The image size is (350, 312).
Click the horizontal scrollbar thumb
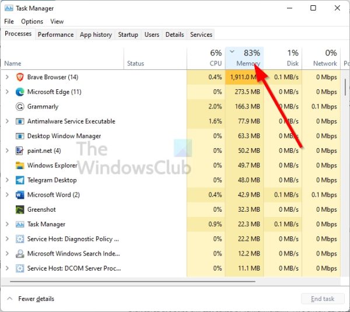(x=133, y=282)
